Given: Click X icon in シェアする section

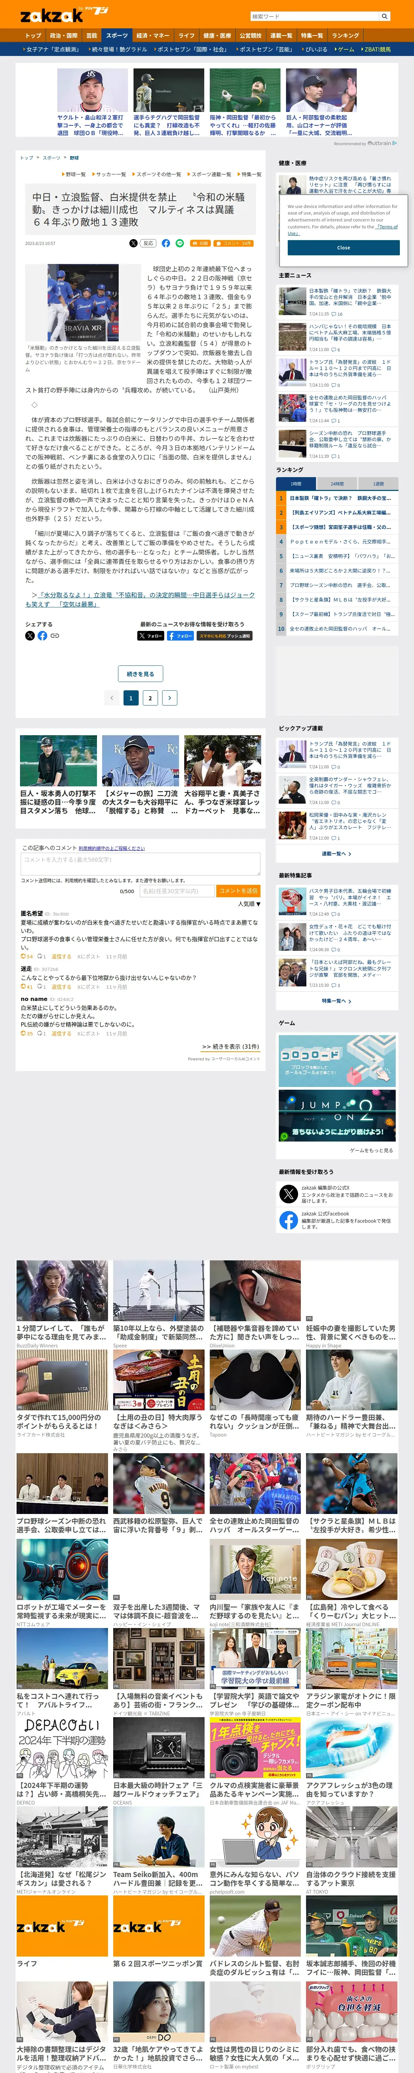Looking at the screenshot, I should [30, 636].
